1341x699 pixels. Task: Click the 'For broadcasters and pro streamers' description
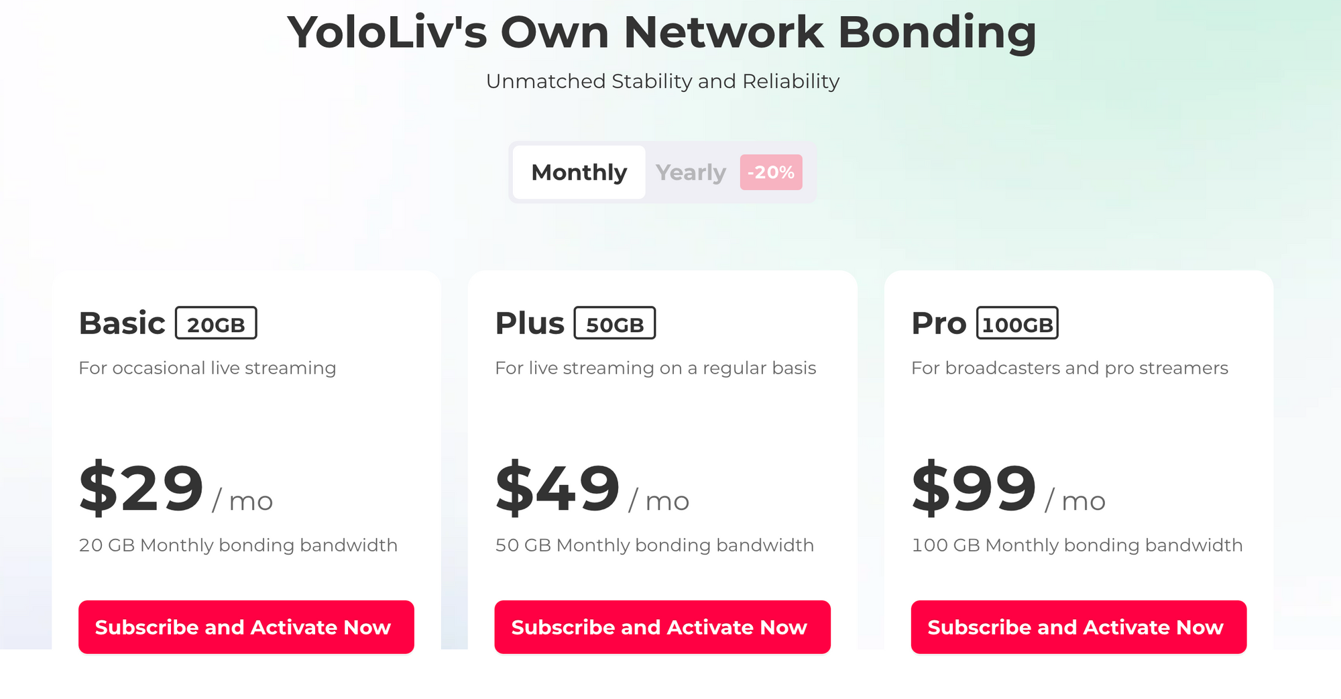point(1069,368)
